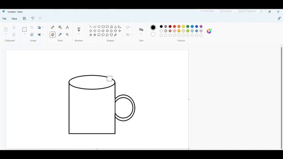Select the Colour picker eyedropper tool
This screenshot has width=283, height=159.
[60, 34]
